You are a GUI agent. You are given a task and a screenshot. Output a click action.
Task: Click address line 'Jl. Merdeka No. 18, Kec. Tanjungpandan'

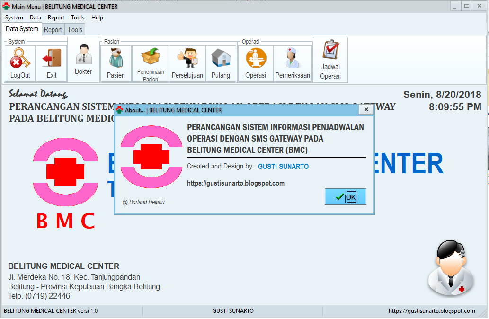click(74, 277)
